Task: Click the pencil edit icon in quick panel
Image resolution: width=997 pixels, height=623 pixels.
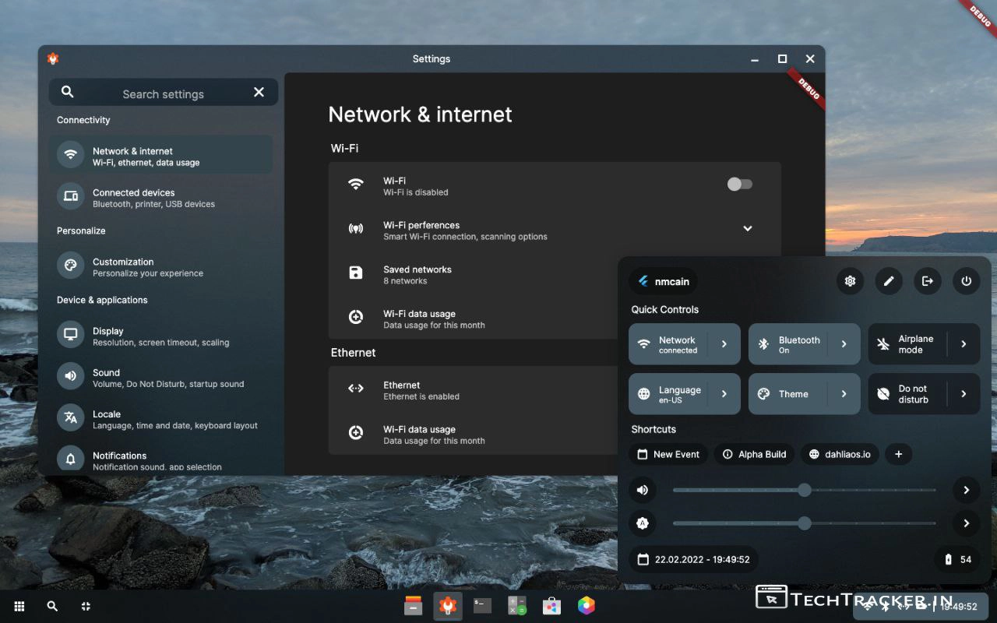Action: click(889, 281)
